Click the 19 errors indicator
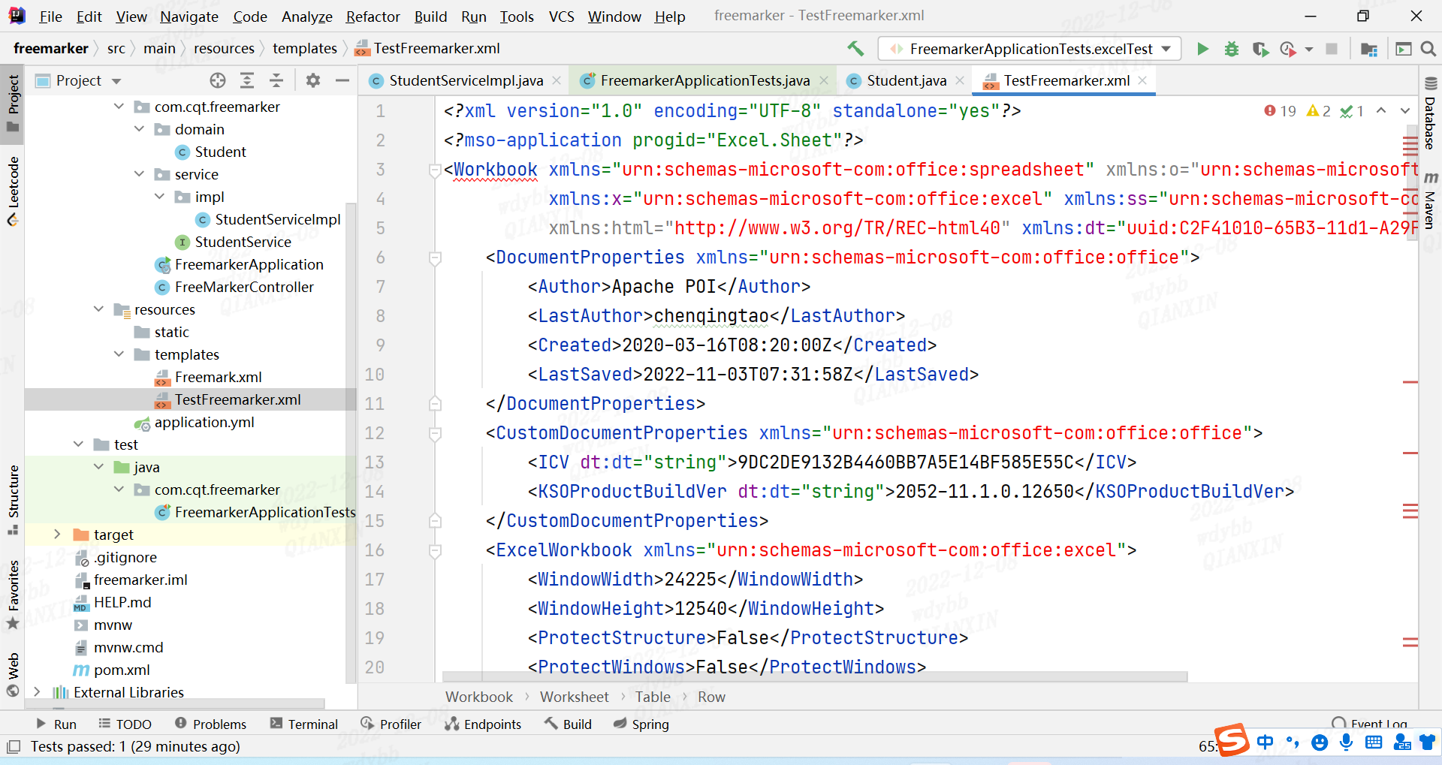This screenshot has width=1442, height=765. (1280, 111)
